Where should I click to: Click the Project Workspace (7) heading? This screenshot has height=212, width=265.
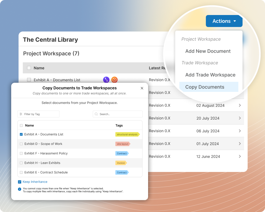51,53
